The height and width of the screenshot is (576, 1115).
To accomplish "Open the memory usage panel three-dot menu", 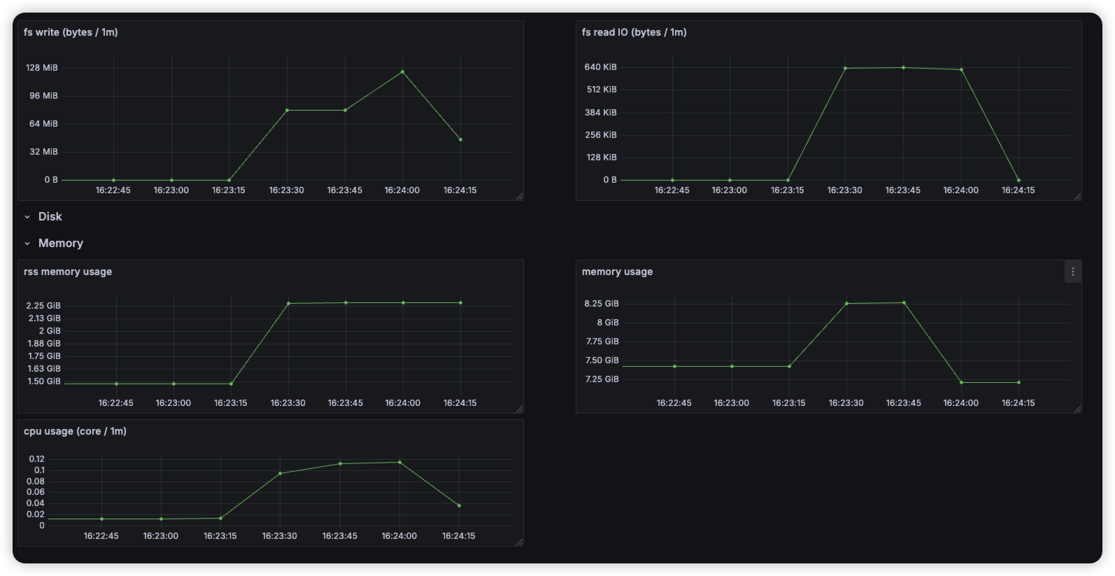I will coord(1072,272).
